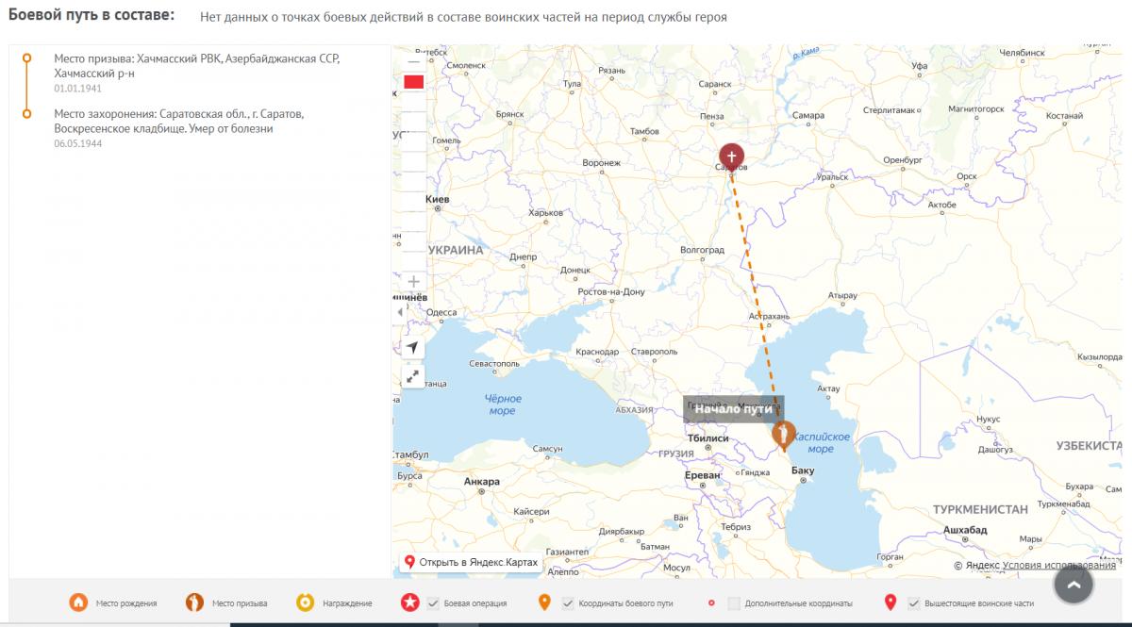Click 'Награждение' legend label
The width and height of the screenshot is (1132, 627).
347,603
